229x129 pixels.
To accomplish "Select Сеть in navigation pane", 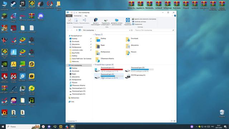I will tap(72, 101).
